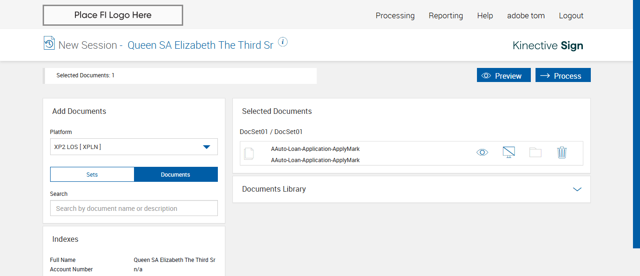
Task: Click the Logout link
Action: [x=571, y=15]
